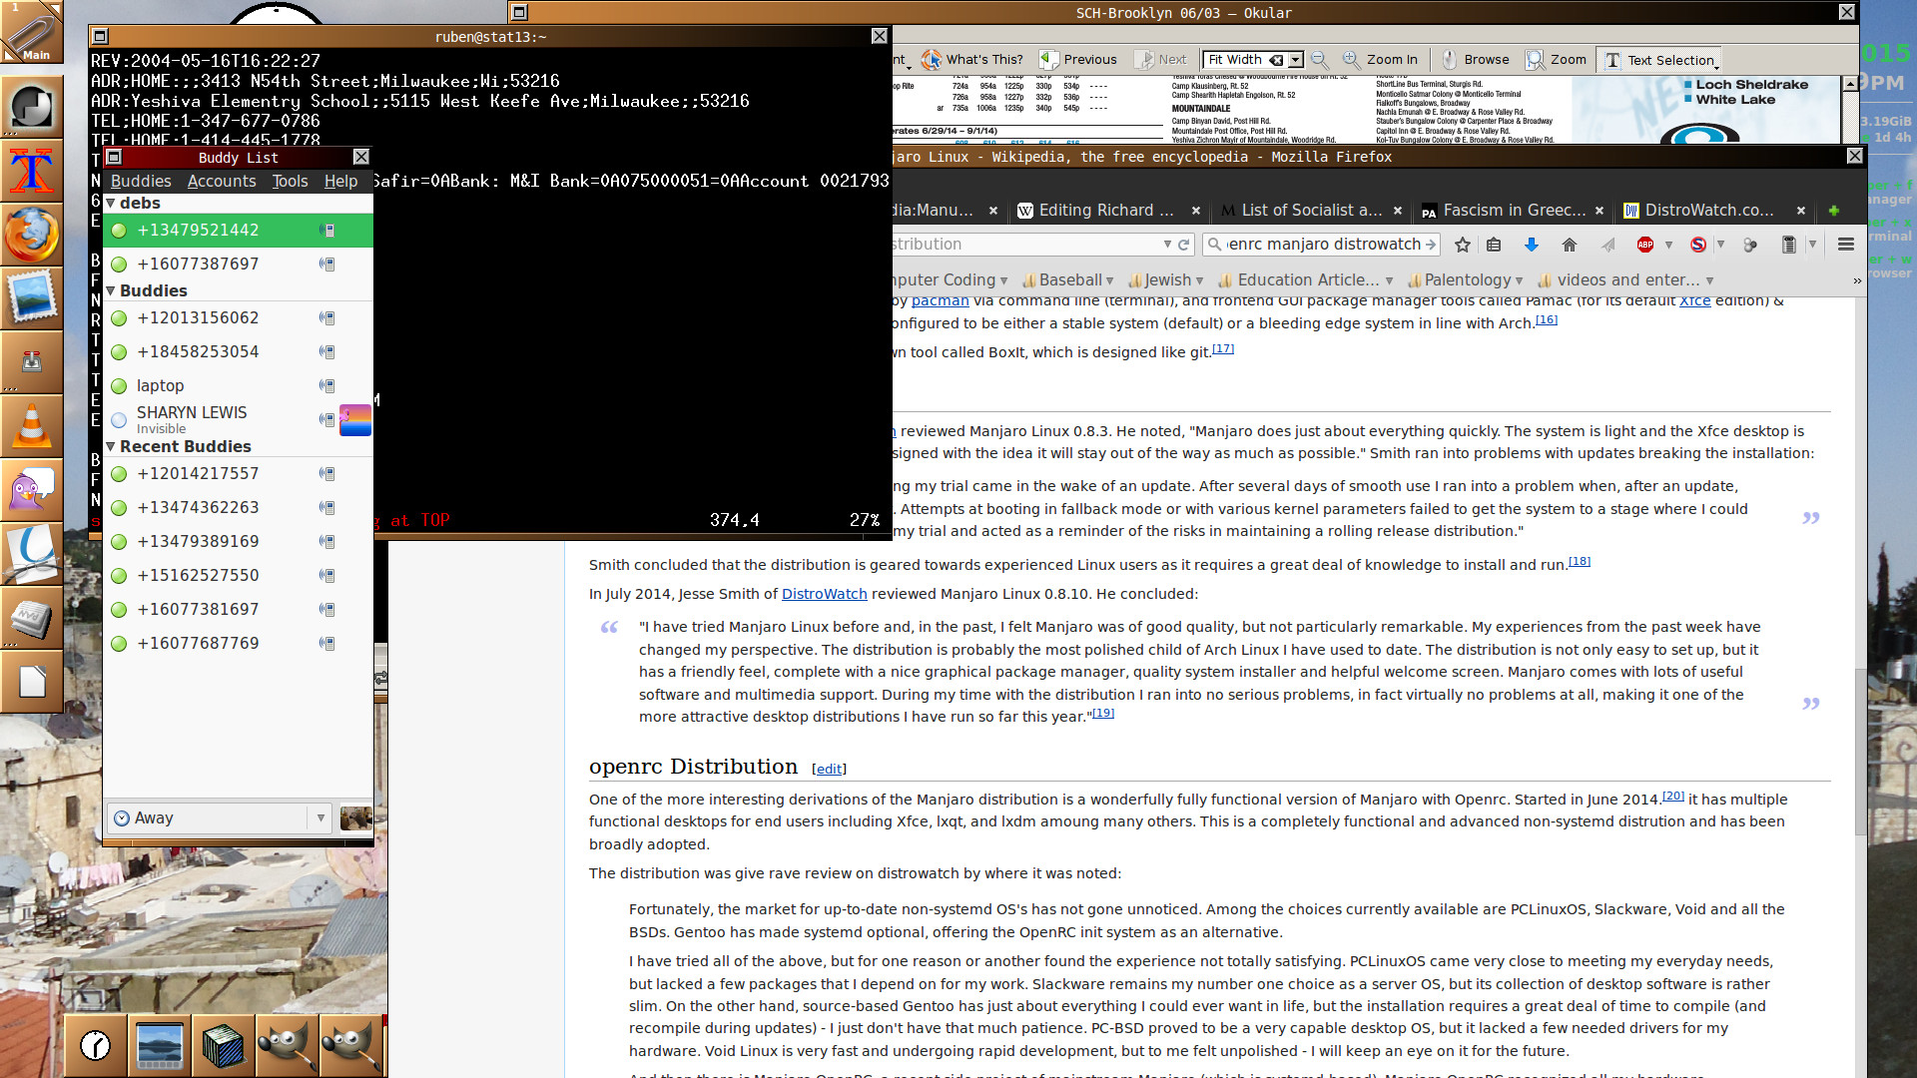The width and height of the screenshot is (1917, 1078).
Task: Click the Firefox home icon
Action: click(1570, 245)
